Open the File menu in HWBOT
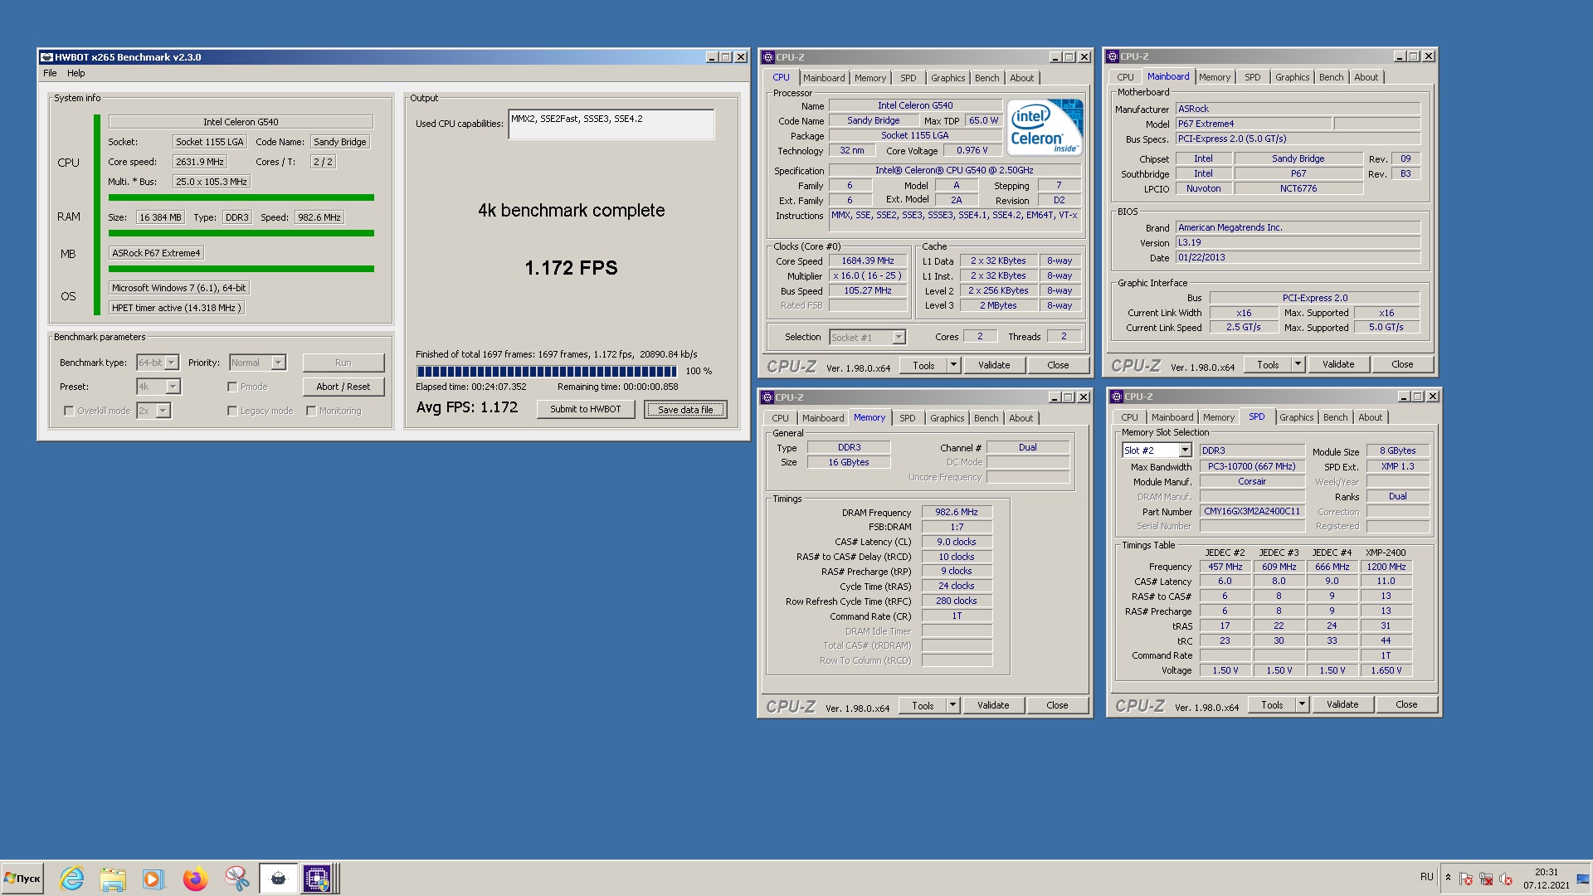This screenshot has height=896, width=1593. 50,73
